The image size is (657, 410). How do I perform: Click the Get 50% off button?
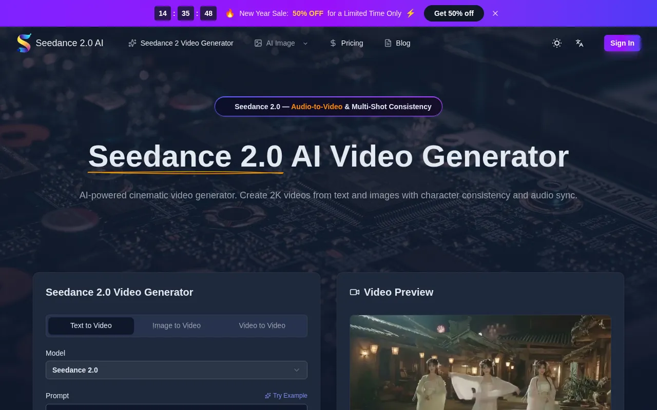[454, 13]
